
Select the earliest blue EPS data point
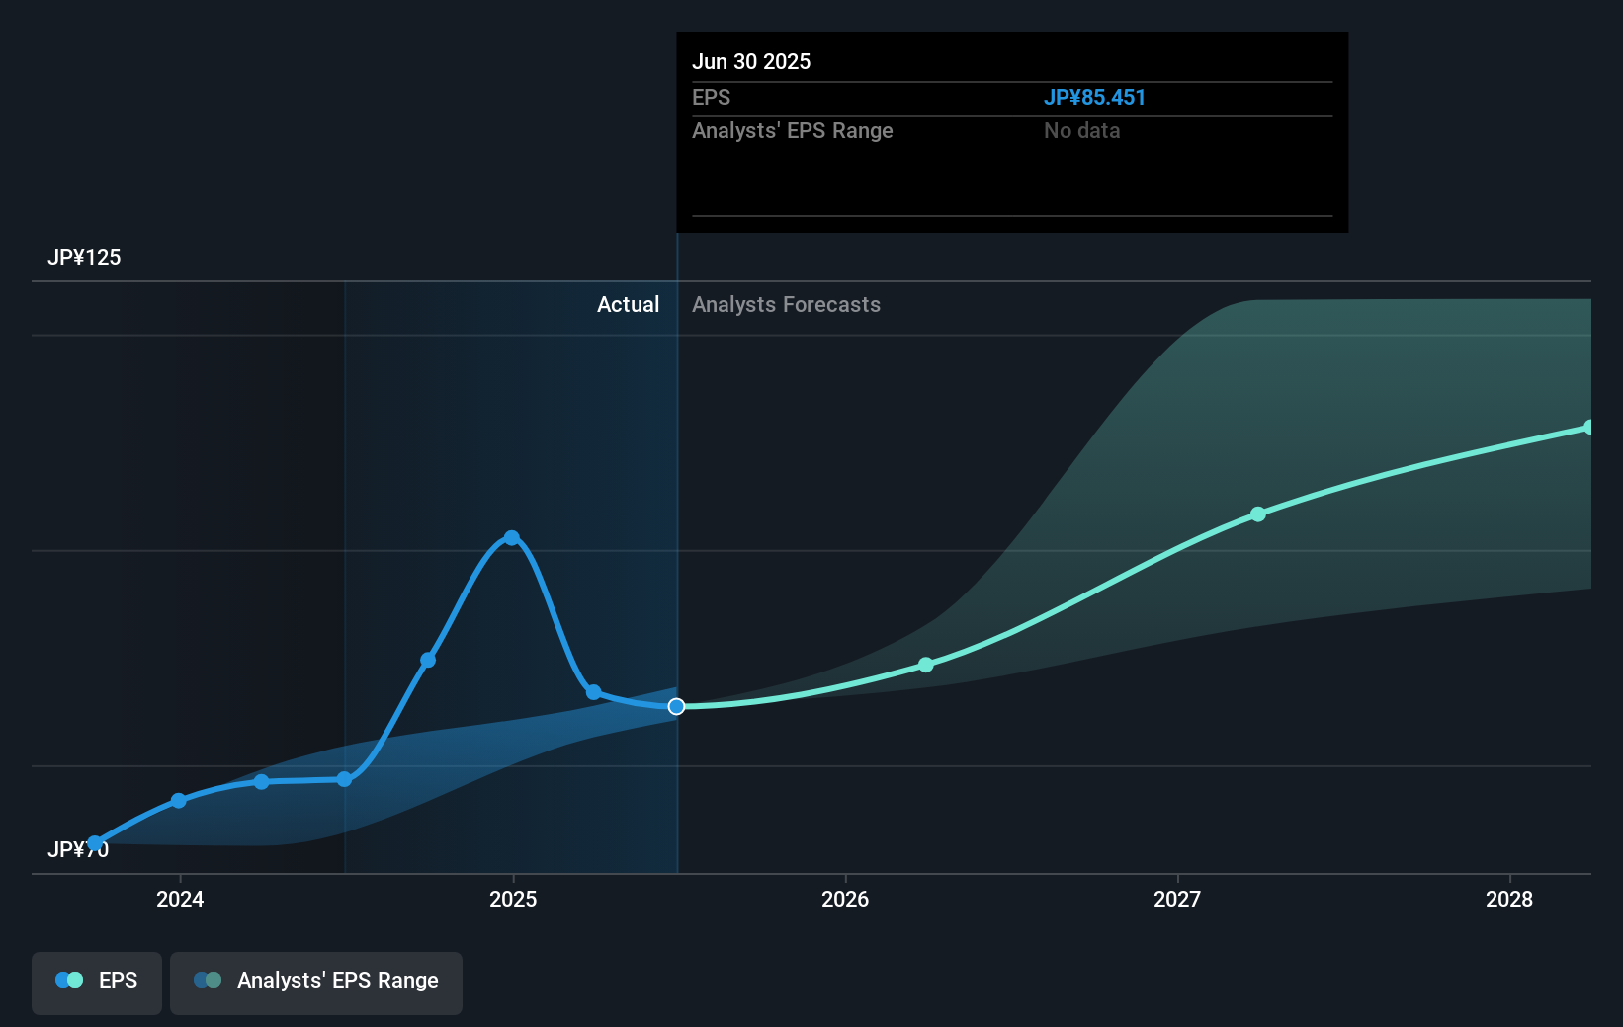[95, 841]
